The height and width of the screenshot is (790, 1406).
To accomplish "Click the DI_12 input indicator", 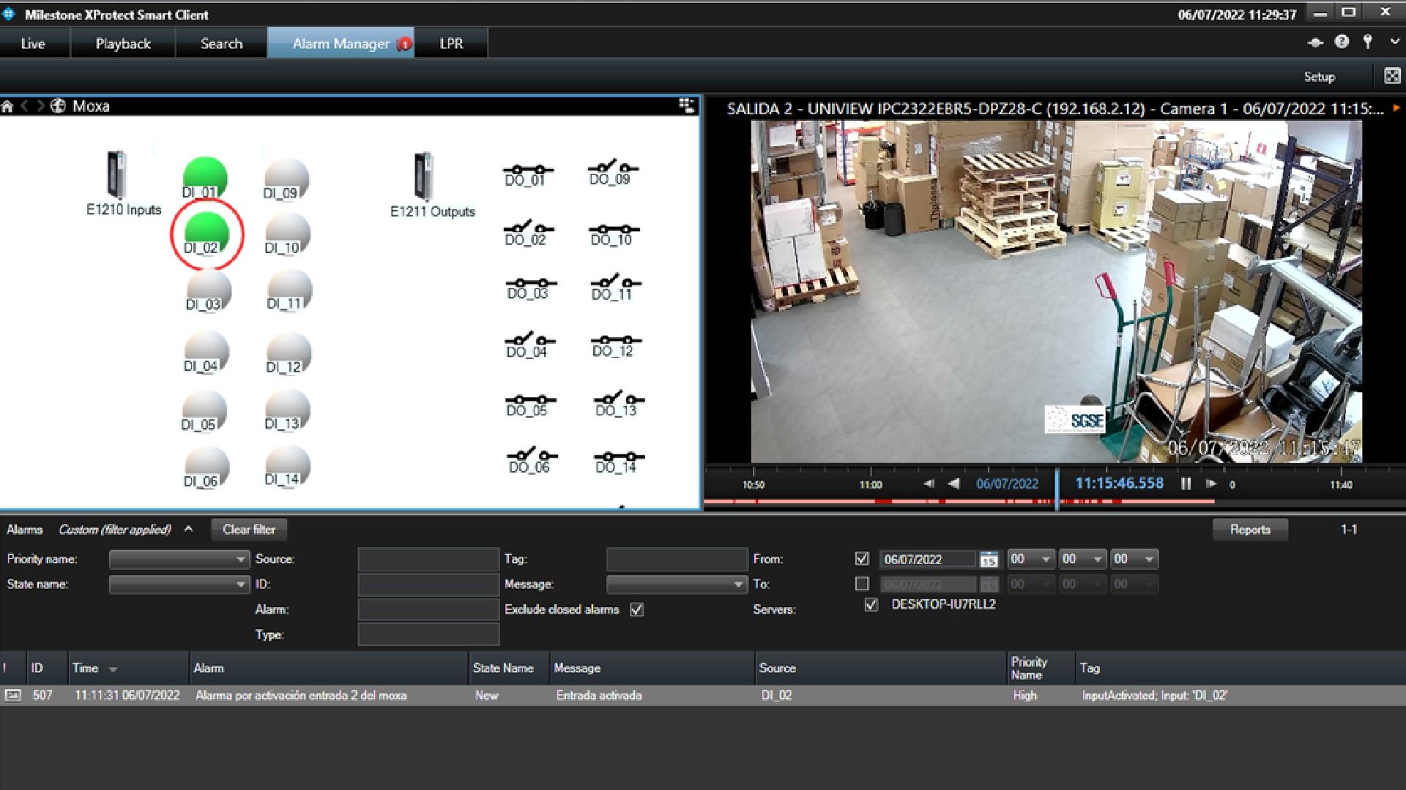I will click(288, 353).
